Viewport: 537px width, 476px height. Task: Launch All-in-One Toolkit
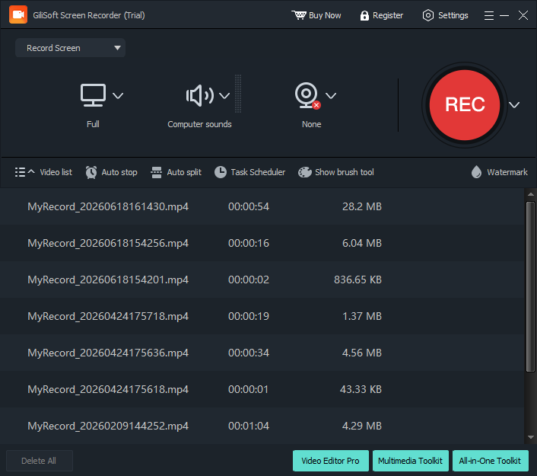(490, 461)
